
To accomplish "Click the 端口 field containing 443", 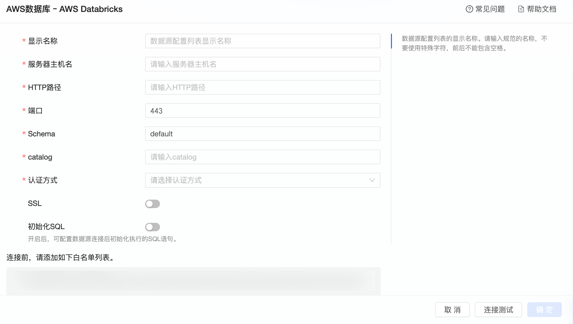I will (263, 111).
